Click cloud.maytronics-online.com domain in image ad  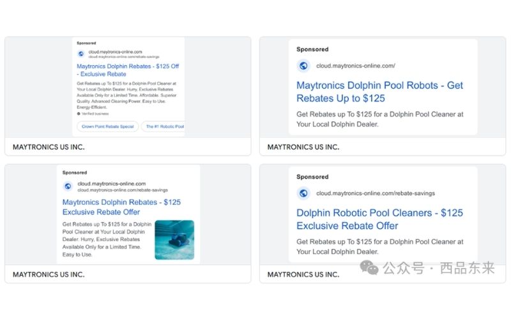pyautogui.click(x=111, y=184)
